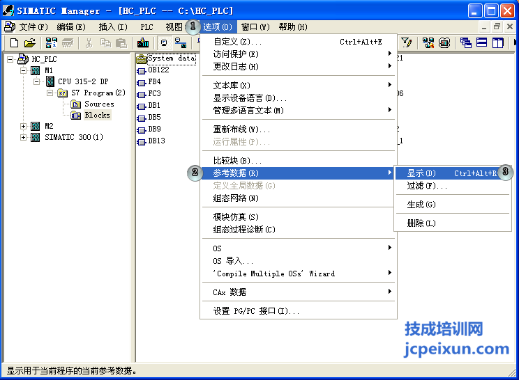Click the Paste toolbar icon
Viewport: 519px width, 380px height.
tap(121, 43)
